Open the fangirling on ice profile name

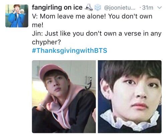57,8
